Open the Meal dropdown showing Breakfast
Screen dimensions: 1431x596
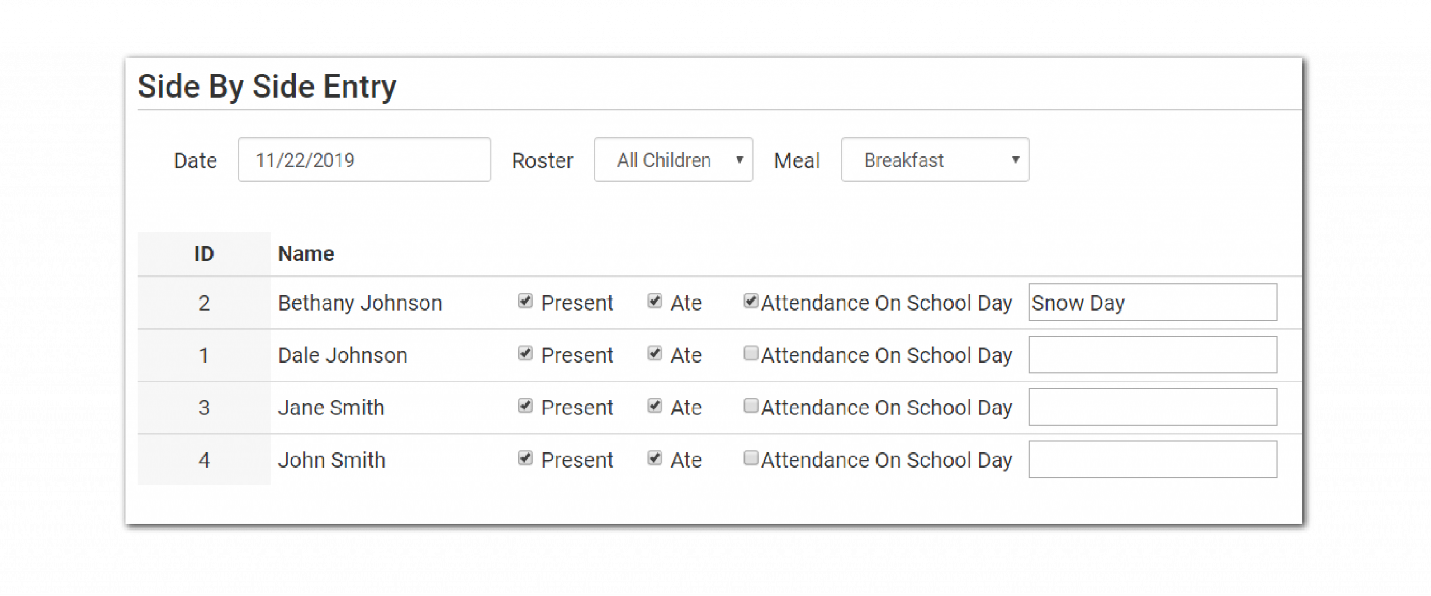point(935,160)
